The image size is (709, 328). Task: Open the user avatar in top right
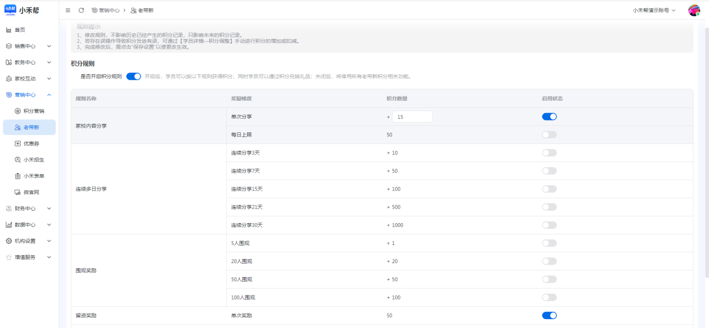694,10
